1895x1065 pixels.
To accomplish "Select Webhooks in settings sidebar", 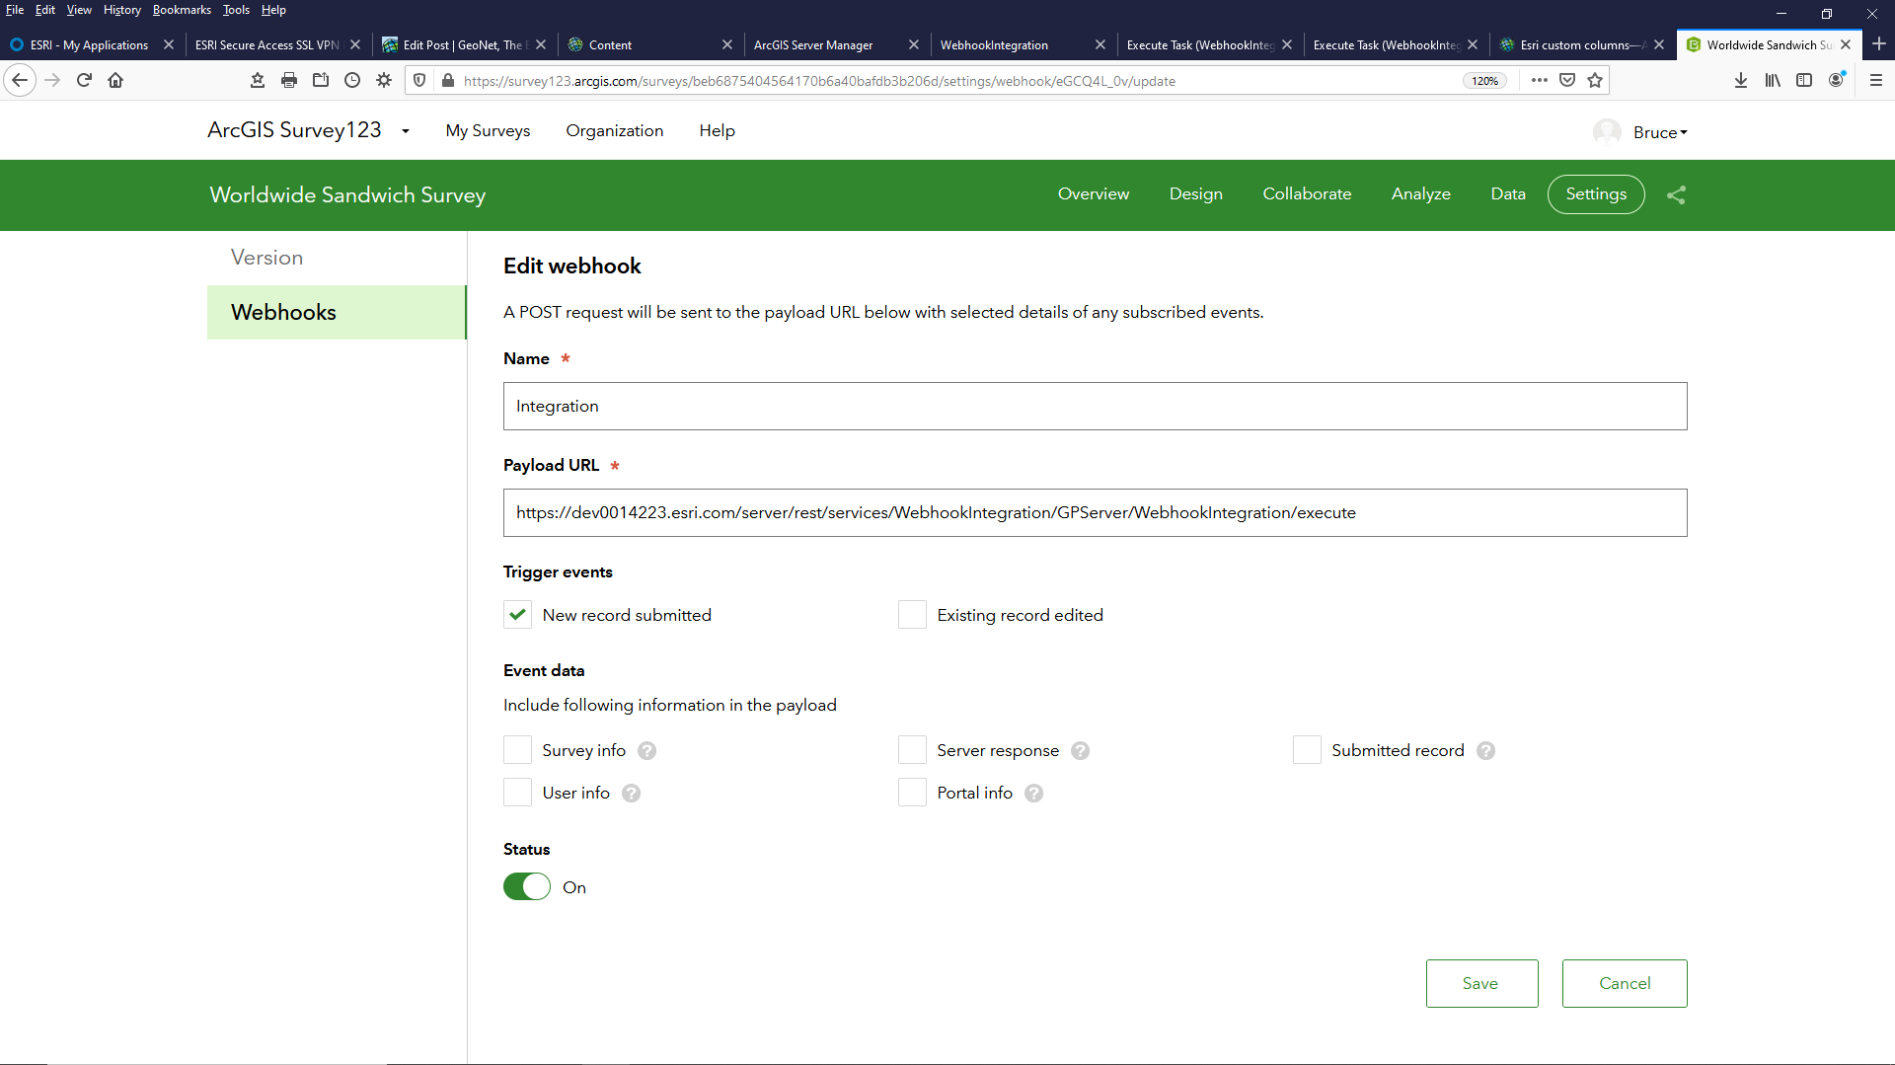I will [337, 312].
